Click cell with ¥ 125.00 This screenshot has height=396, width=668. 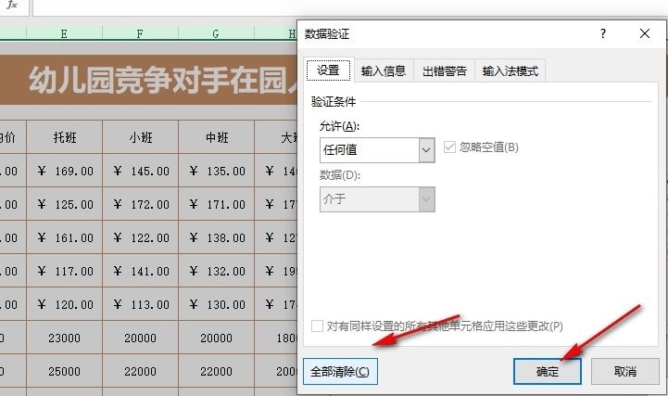coord(64,204)
